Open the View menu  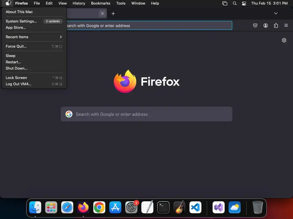tap(62, 3)
